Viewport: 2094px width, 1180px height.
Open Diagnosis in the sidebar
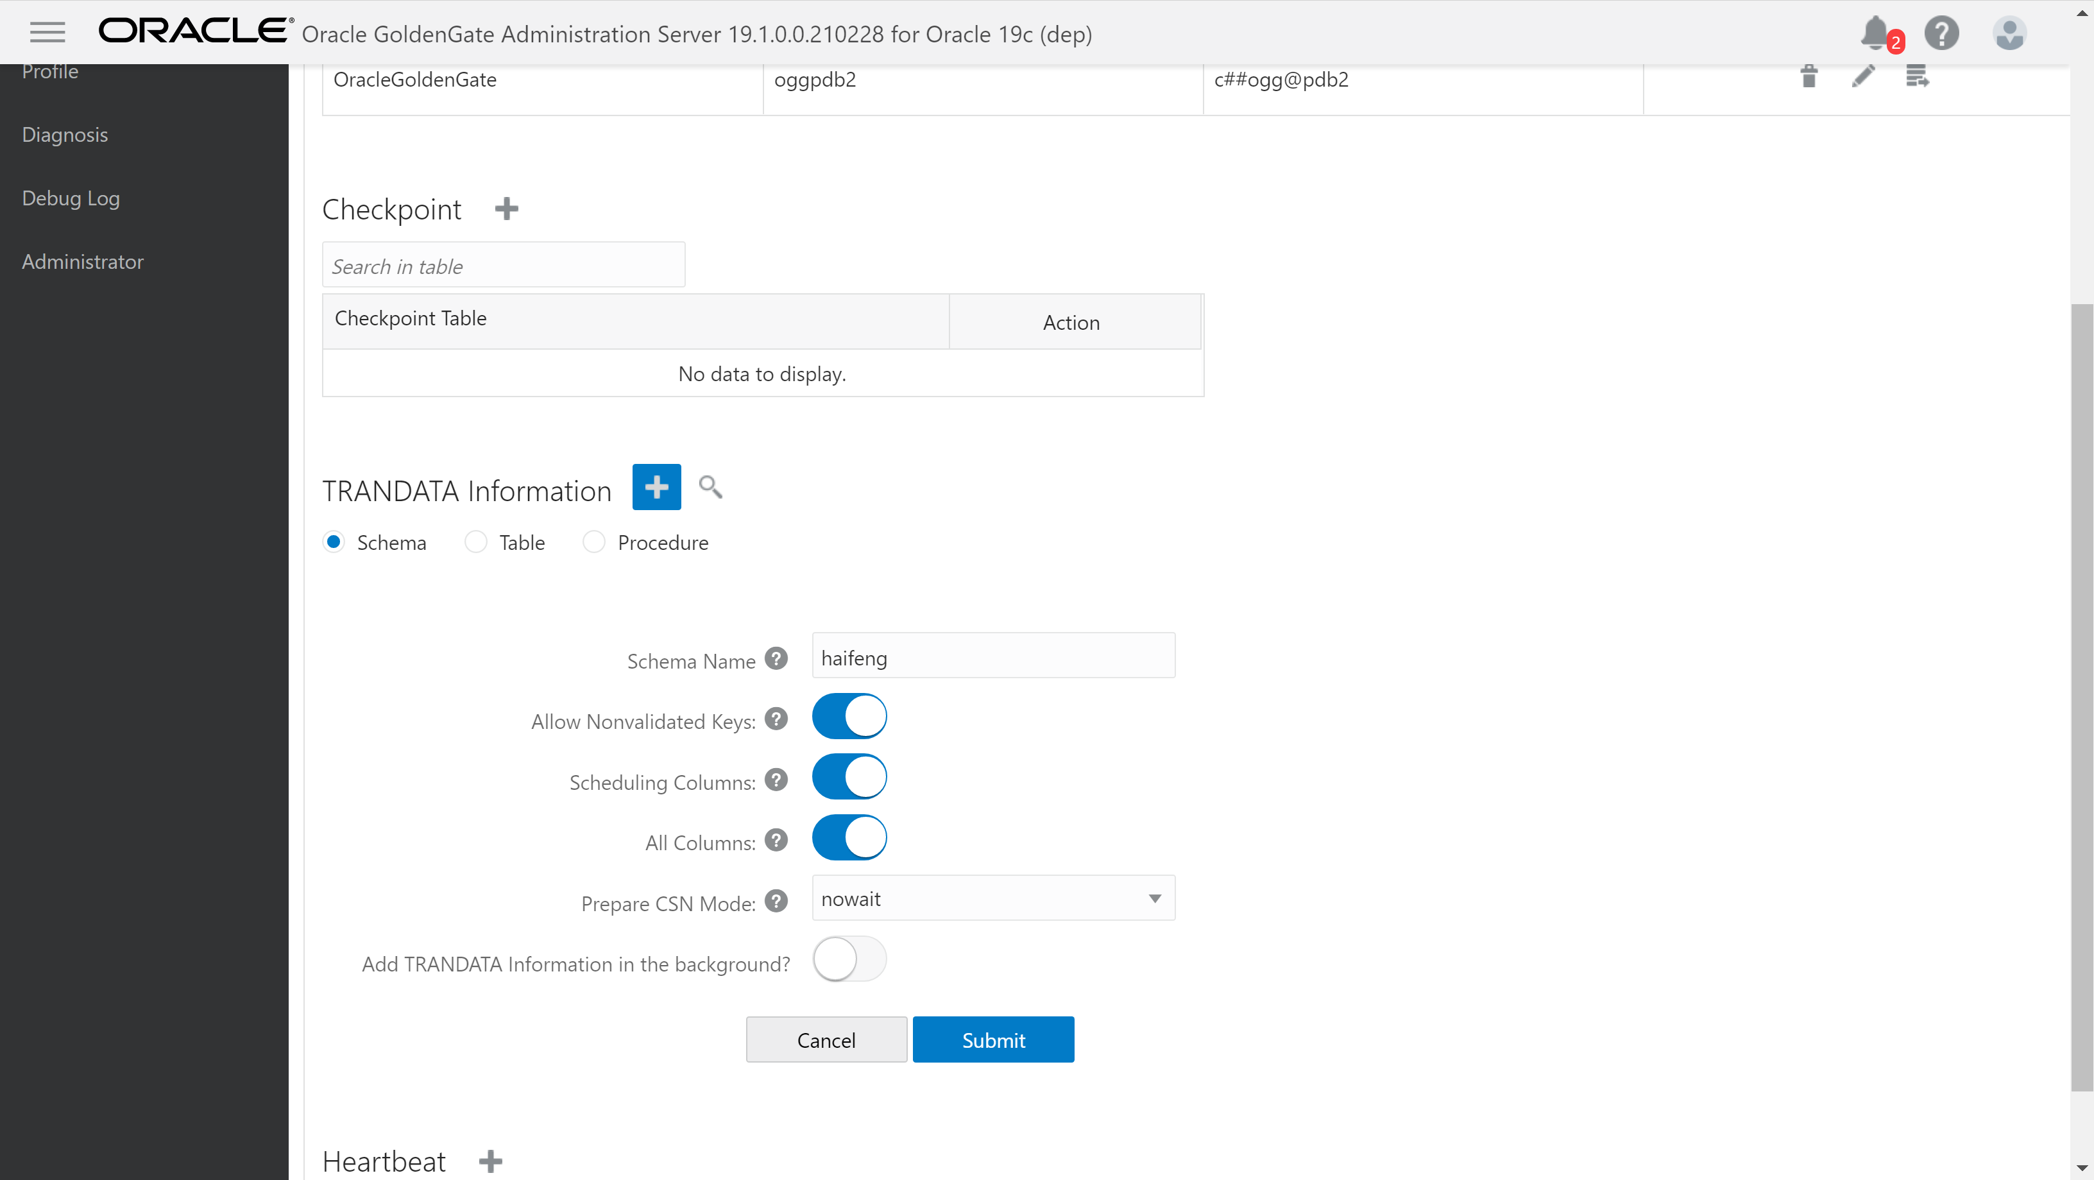(x=65, y=135)
